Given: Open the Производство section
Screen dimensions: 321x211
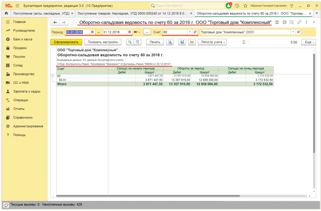Looking at the screenshot, I should 24,74.
